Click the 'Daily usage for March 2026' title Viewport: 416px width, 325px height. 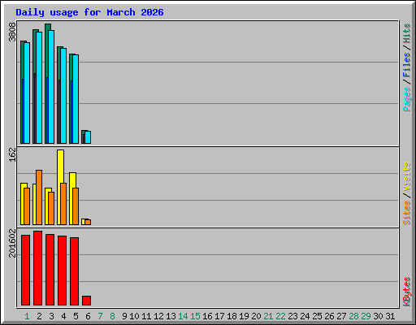coord(89,13)
